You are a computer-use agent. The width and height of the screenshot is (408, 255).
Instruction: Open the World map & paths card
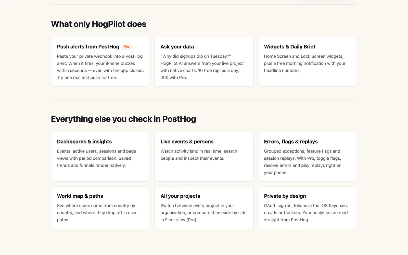(x=100, y=208)
